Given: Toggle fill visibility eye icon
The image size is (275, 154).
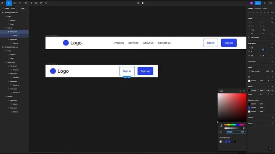Looking at the screenshot, I should 268,81.
